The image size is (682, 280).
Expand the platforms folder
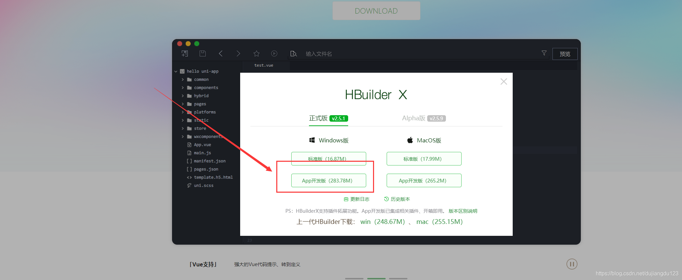tap(183, 112)
